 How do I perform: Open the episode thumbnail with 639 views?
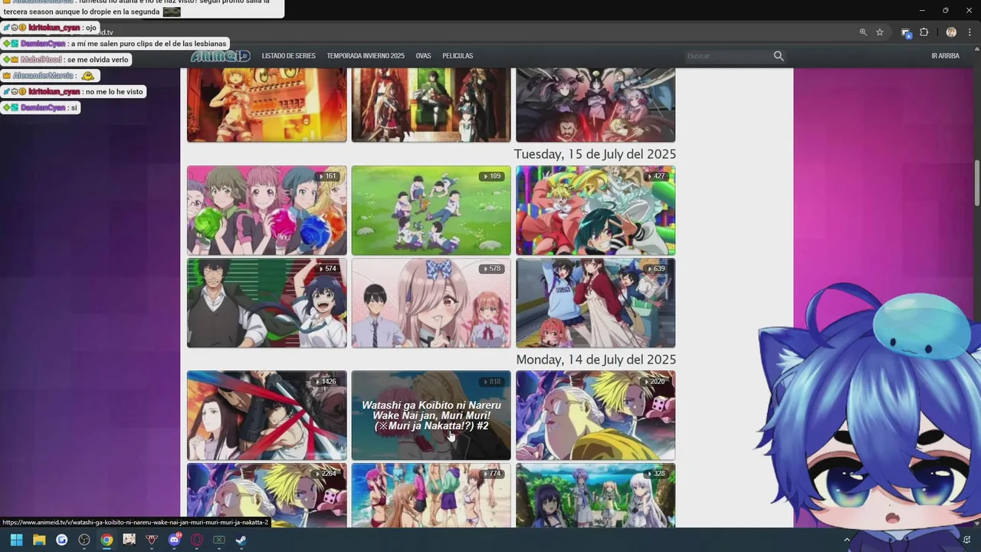[x=595, y=303]
